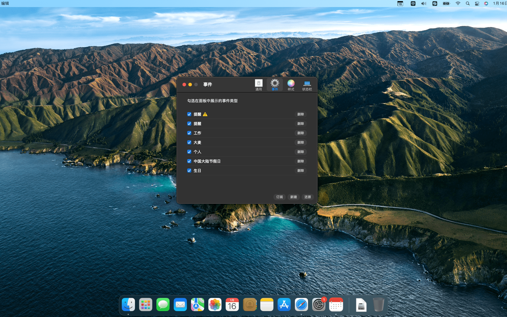
Task: Delete the first 提醒 entry with warning
Action: click(x=300, y=114)
